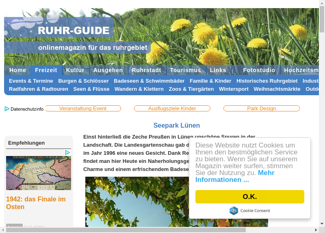Open Radfahren & Radtouren link
The image size is (325, 233).
(39, 89)
